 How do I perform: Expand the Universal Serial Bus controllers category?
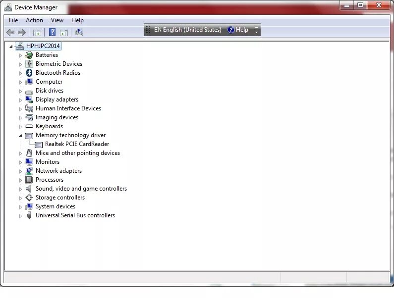click(21, 216)
